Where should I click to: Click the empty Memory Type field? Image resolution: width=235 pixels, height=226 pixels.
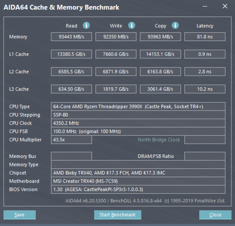[x=138, y=164]
